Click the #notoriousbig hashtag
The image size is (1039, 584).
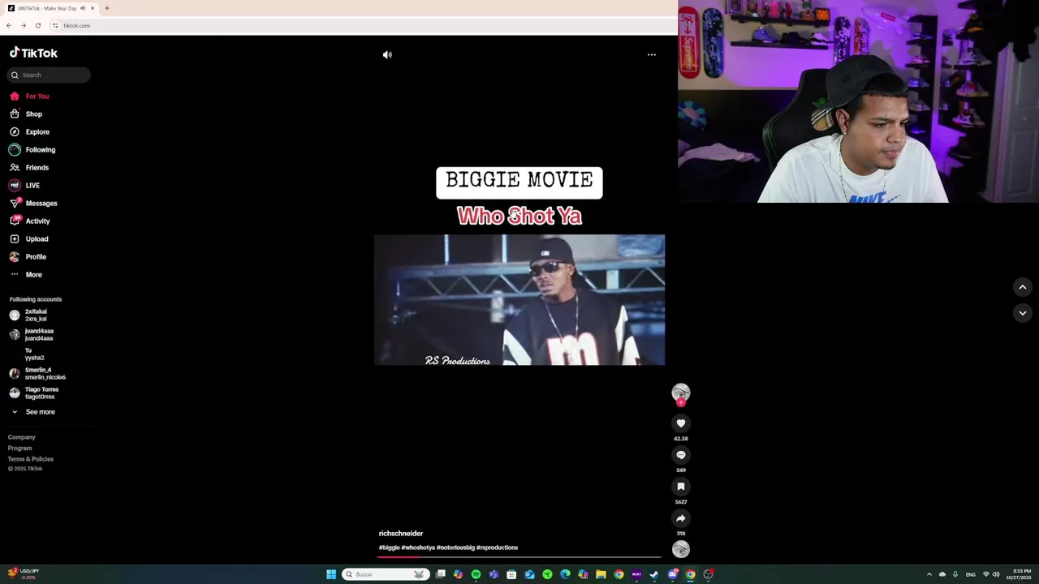point(455,547)
